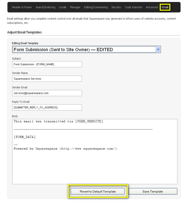Screen dimensions: 187x202
Task: Select the Advanced tab
Action: 152,7
